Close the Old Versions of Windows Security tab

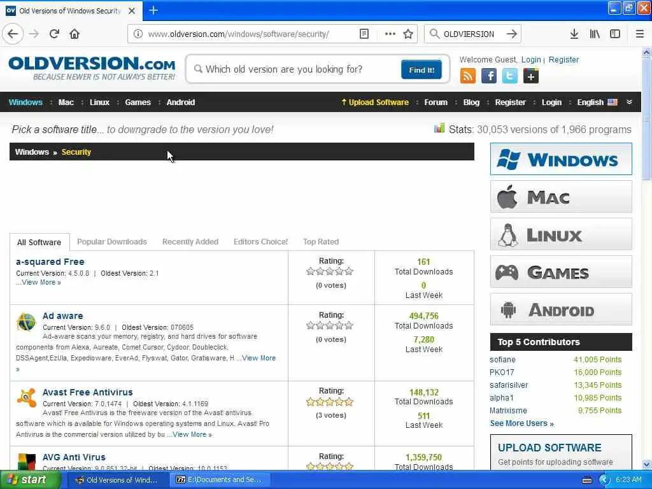coord(132,11)
